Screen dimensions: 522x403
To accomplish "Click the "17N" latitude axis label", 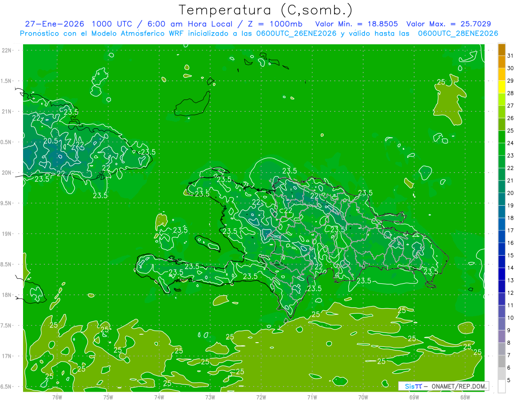I will pos(6,356).
